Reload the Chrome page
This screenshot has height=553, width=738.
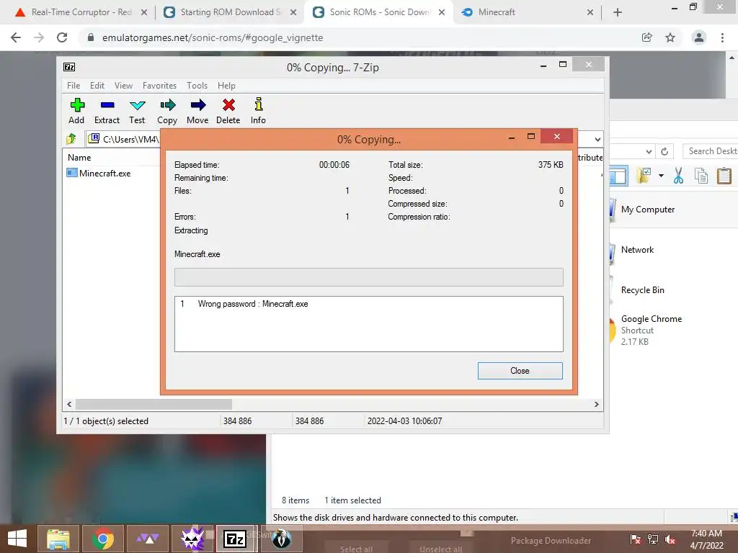(62, 37)
